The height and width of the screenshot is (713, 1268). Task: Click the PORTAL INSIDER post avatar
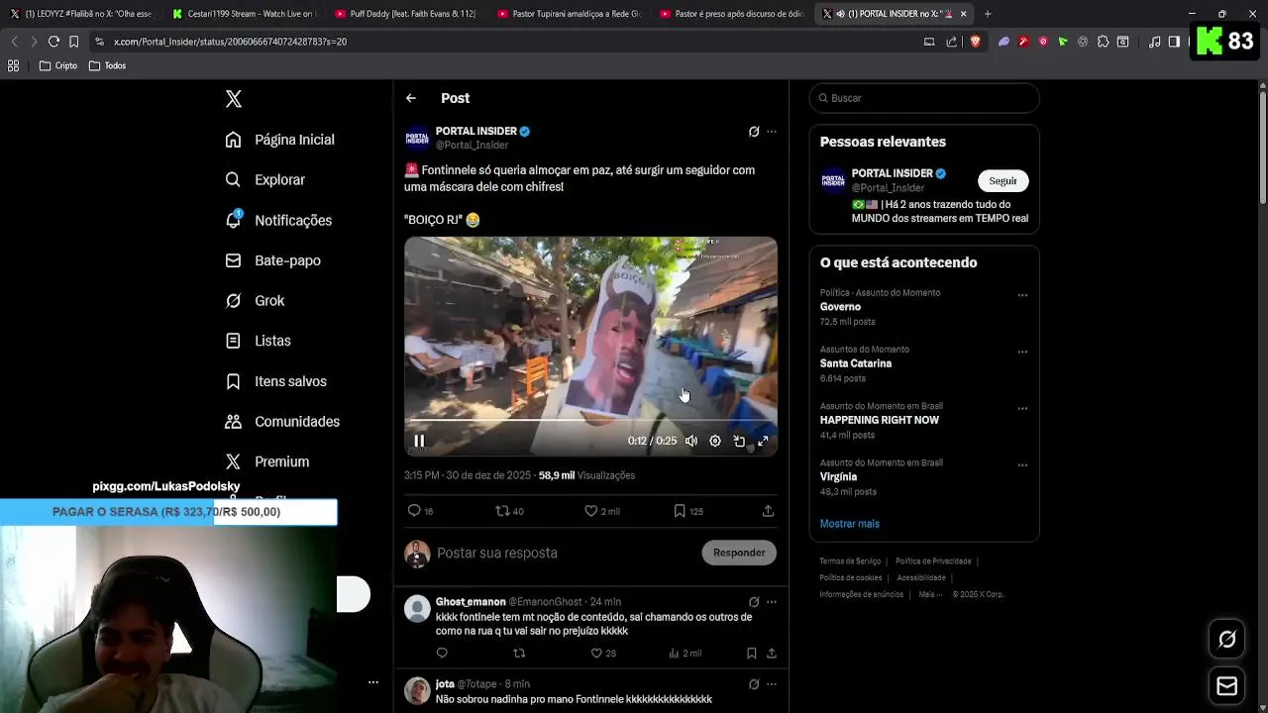click(x=417, y=138)
